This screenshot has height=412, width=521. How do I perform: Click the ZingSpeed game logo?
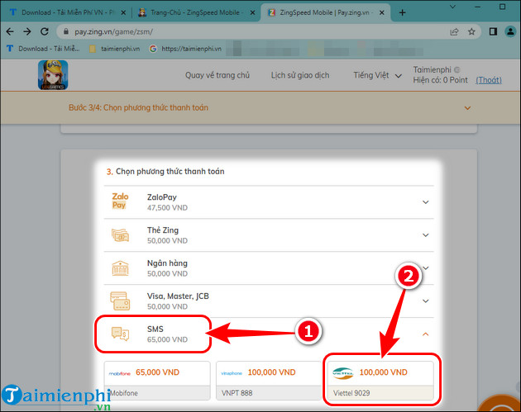coord(53,75)
